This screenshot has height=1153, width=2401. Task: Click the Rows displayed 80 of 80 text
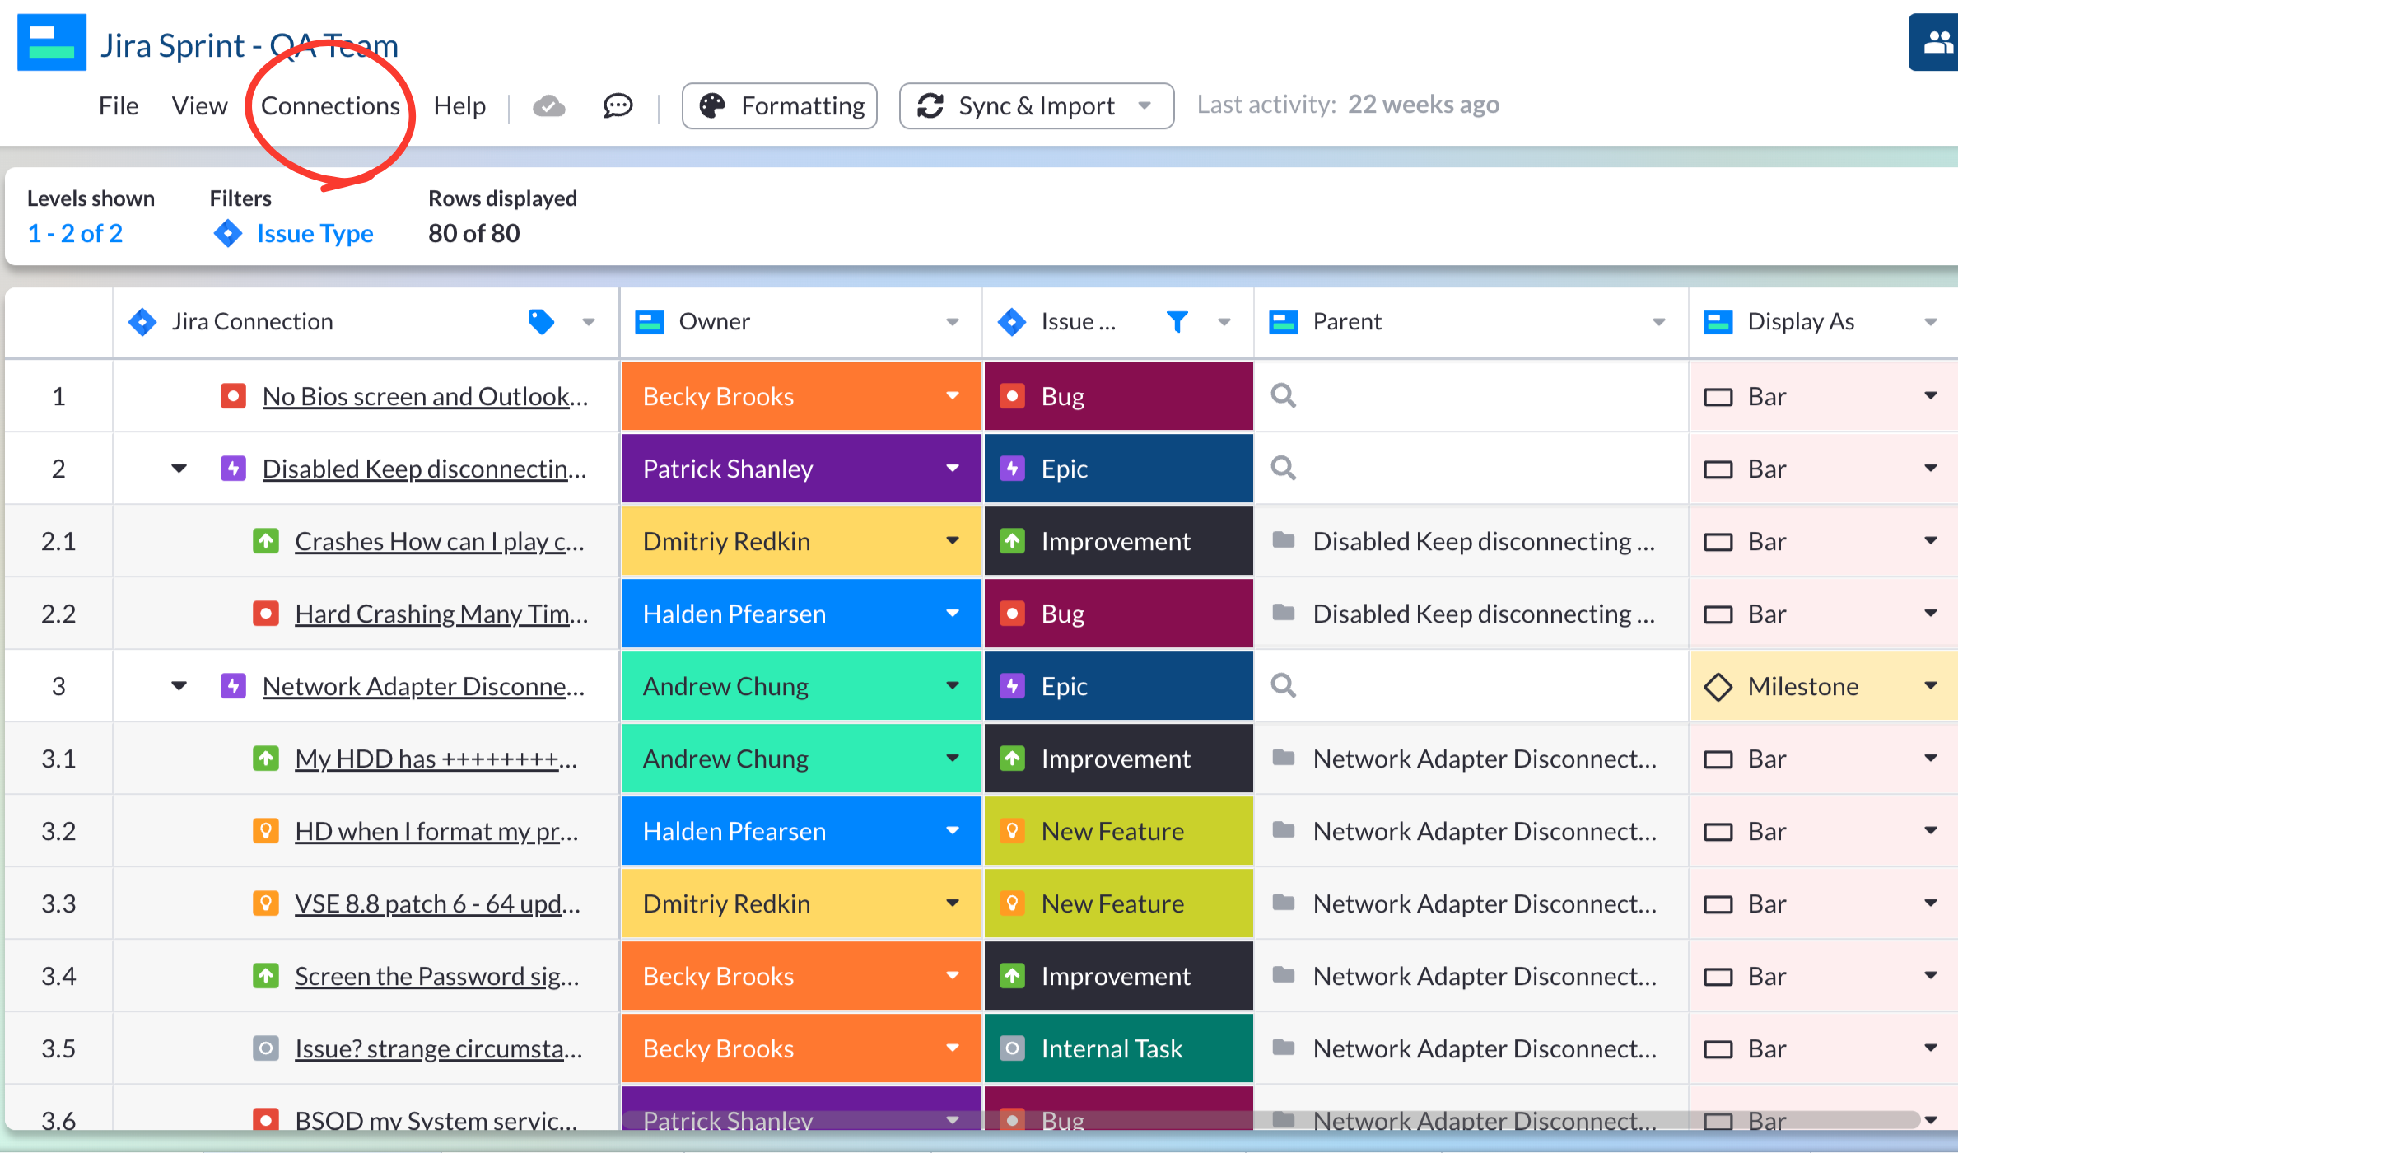click(502, 217)
